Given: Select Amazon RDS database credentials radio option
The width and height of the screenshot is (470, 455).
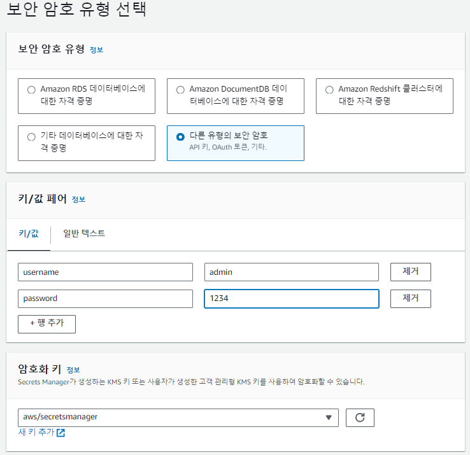Looking at the screenshot, I should pyautogui.click(x=31, y=90).
